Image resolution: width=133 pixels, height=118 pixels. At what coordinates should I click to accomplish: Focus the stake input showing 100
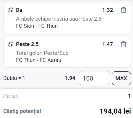[94, 78]
